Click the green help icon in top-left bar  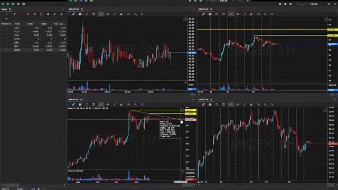23,4
